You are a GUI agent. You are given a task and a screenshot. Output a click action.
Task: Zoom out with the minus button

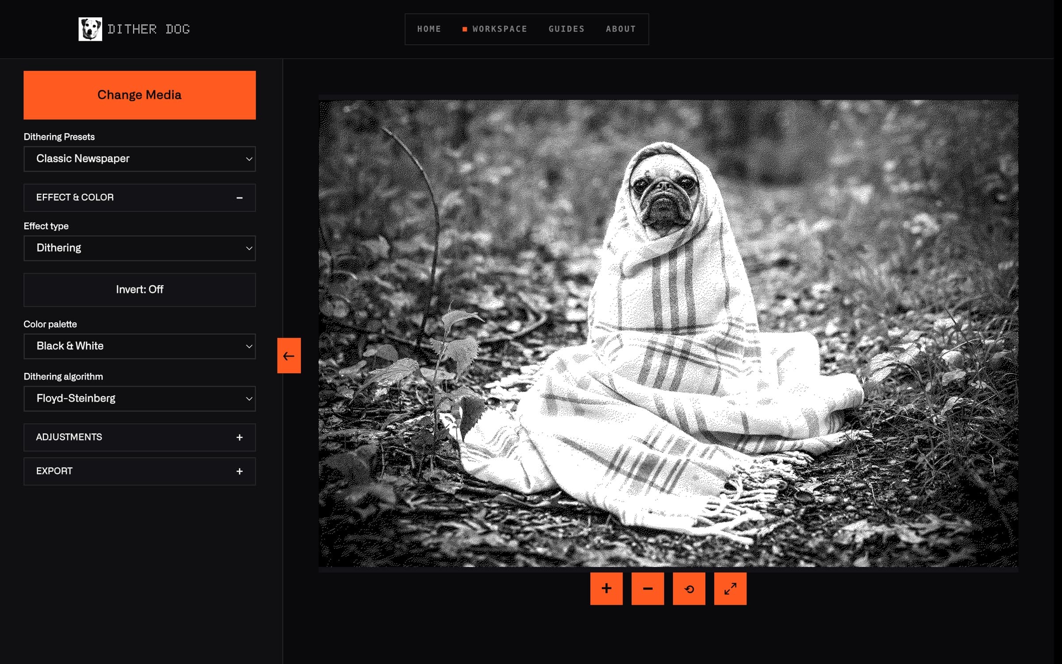[x=648, y=588]
